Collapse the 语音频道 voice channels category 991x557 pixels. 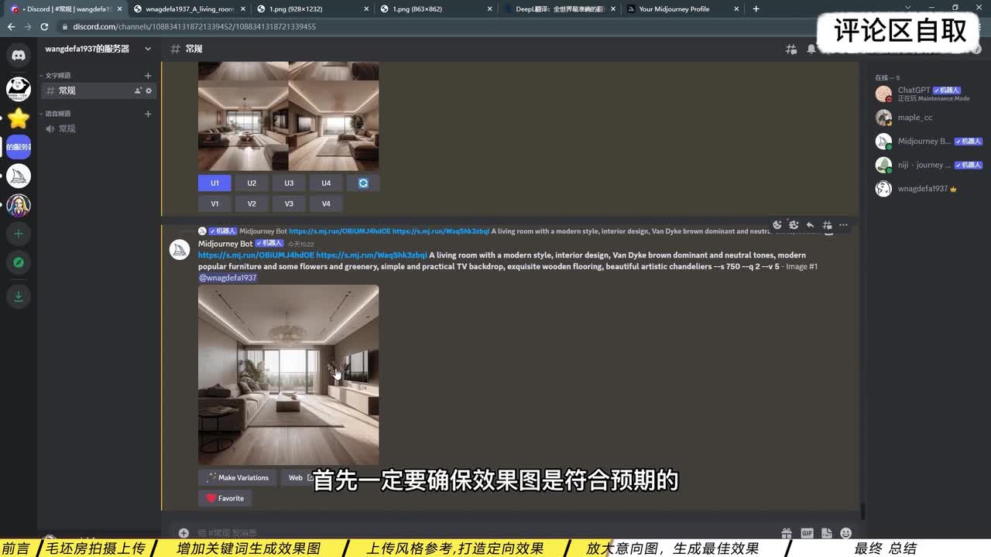(58, 114)
